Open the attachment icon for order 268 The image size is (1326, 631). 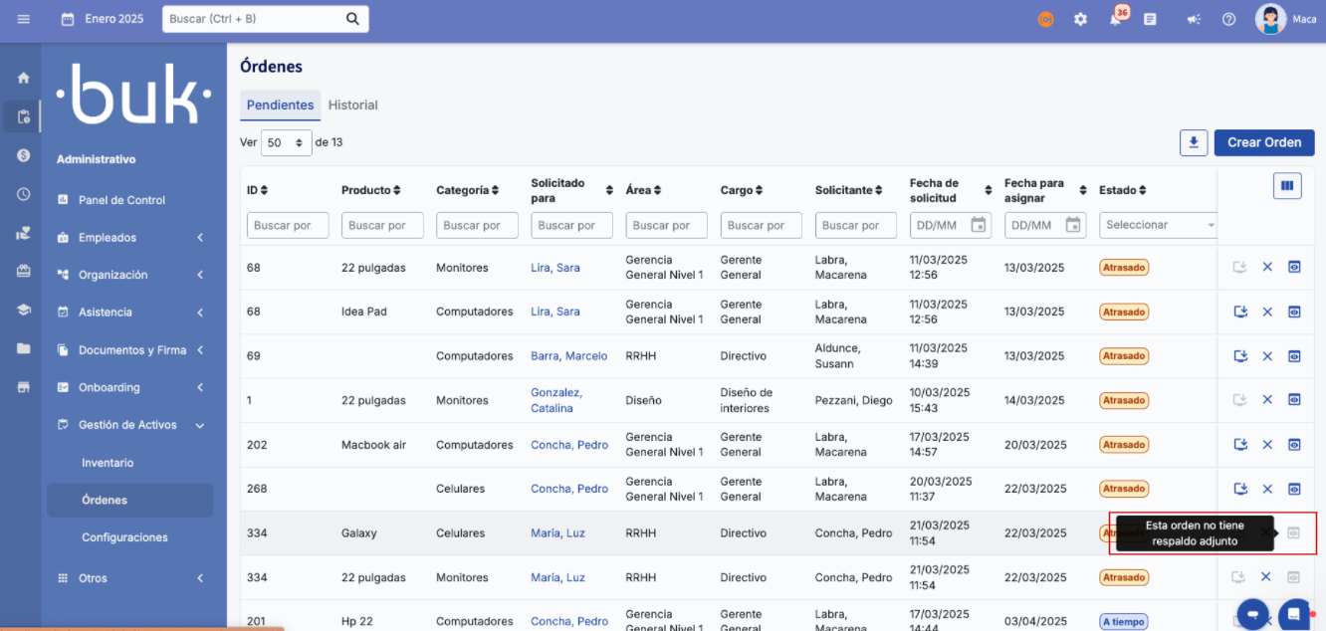point(1294,489)
